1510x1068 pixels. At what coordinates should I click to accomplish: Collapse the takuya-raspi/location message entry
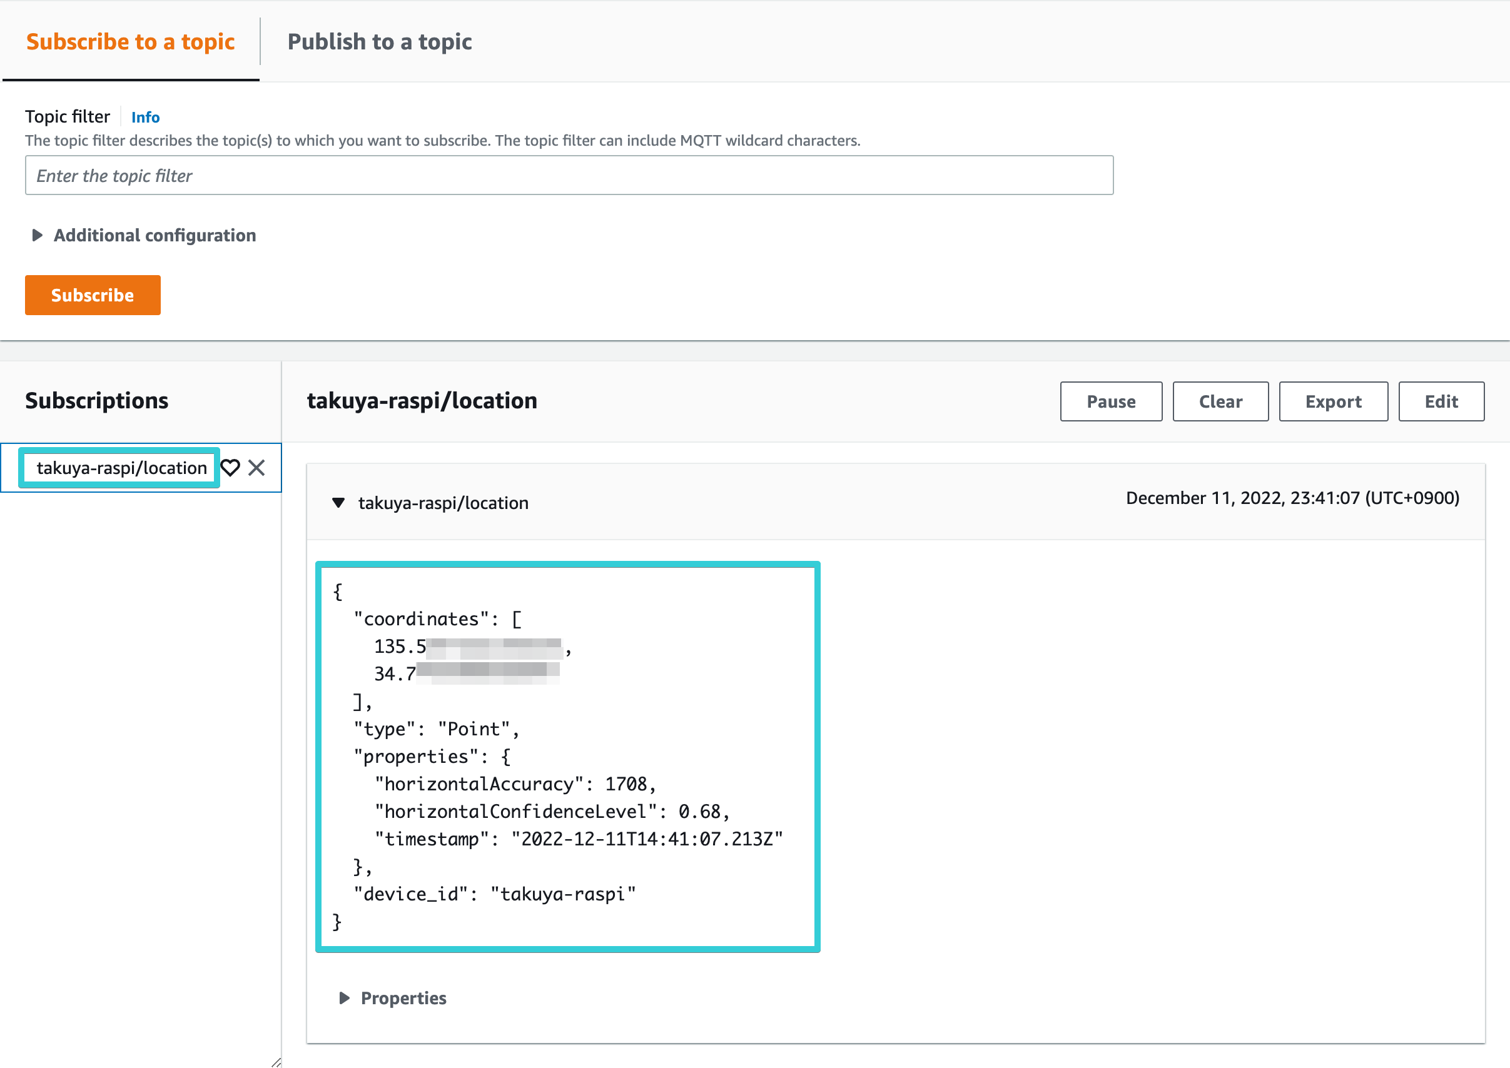(x=338, y=503)
